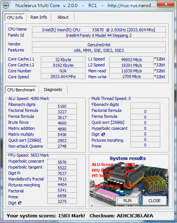Click the Vendor field GenuineIntel

click(x=99, y=44)
